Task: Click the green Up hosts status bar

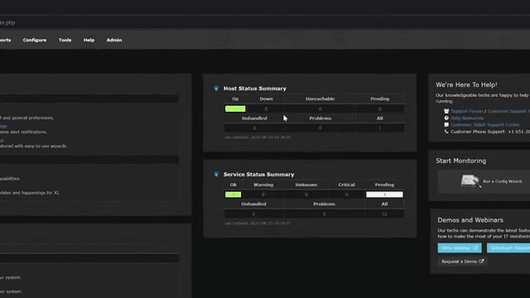Action: 235,108
